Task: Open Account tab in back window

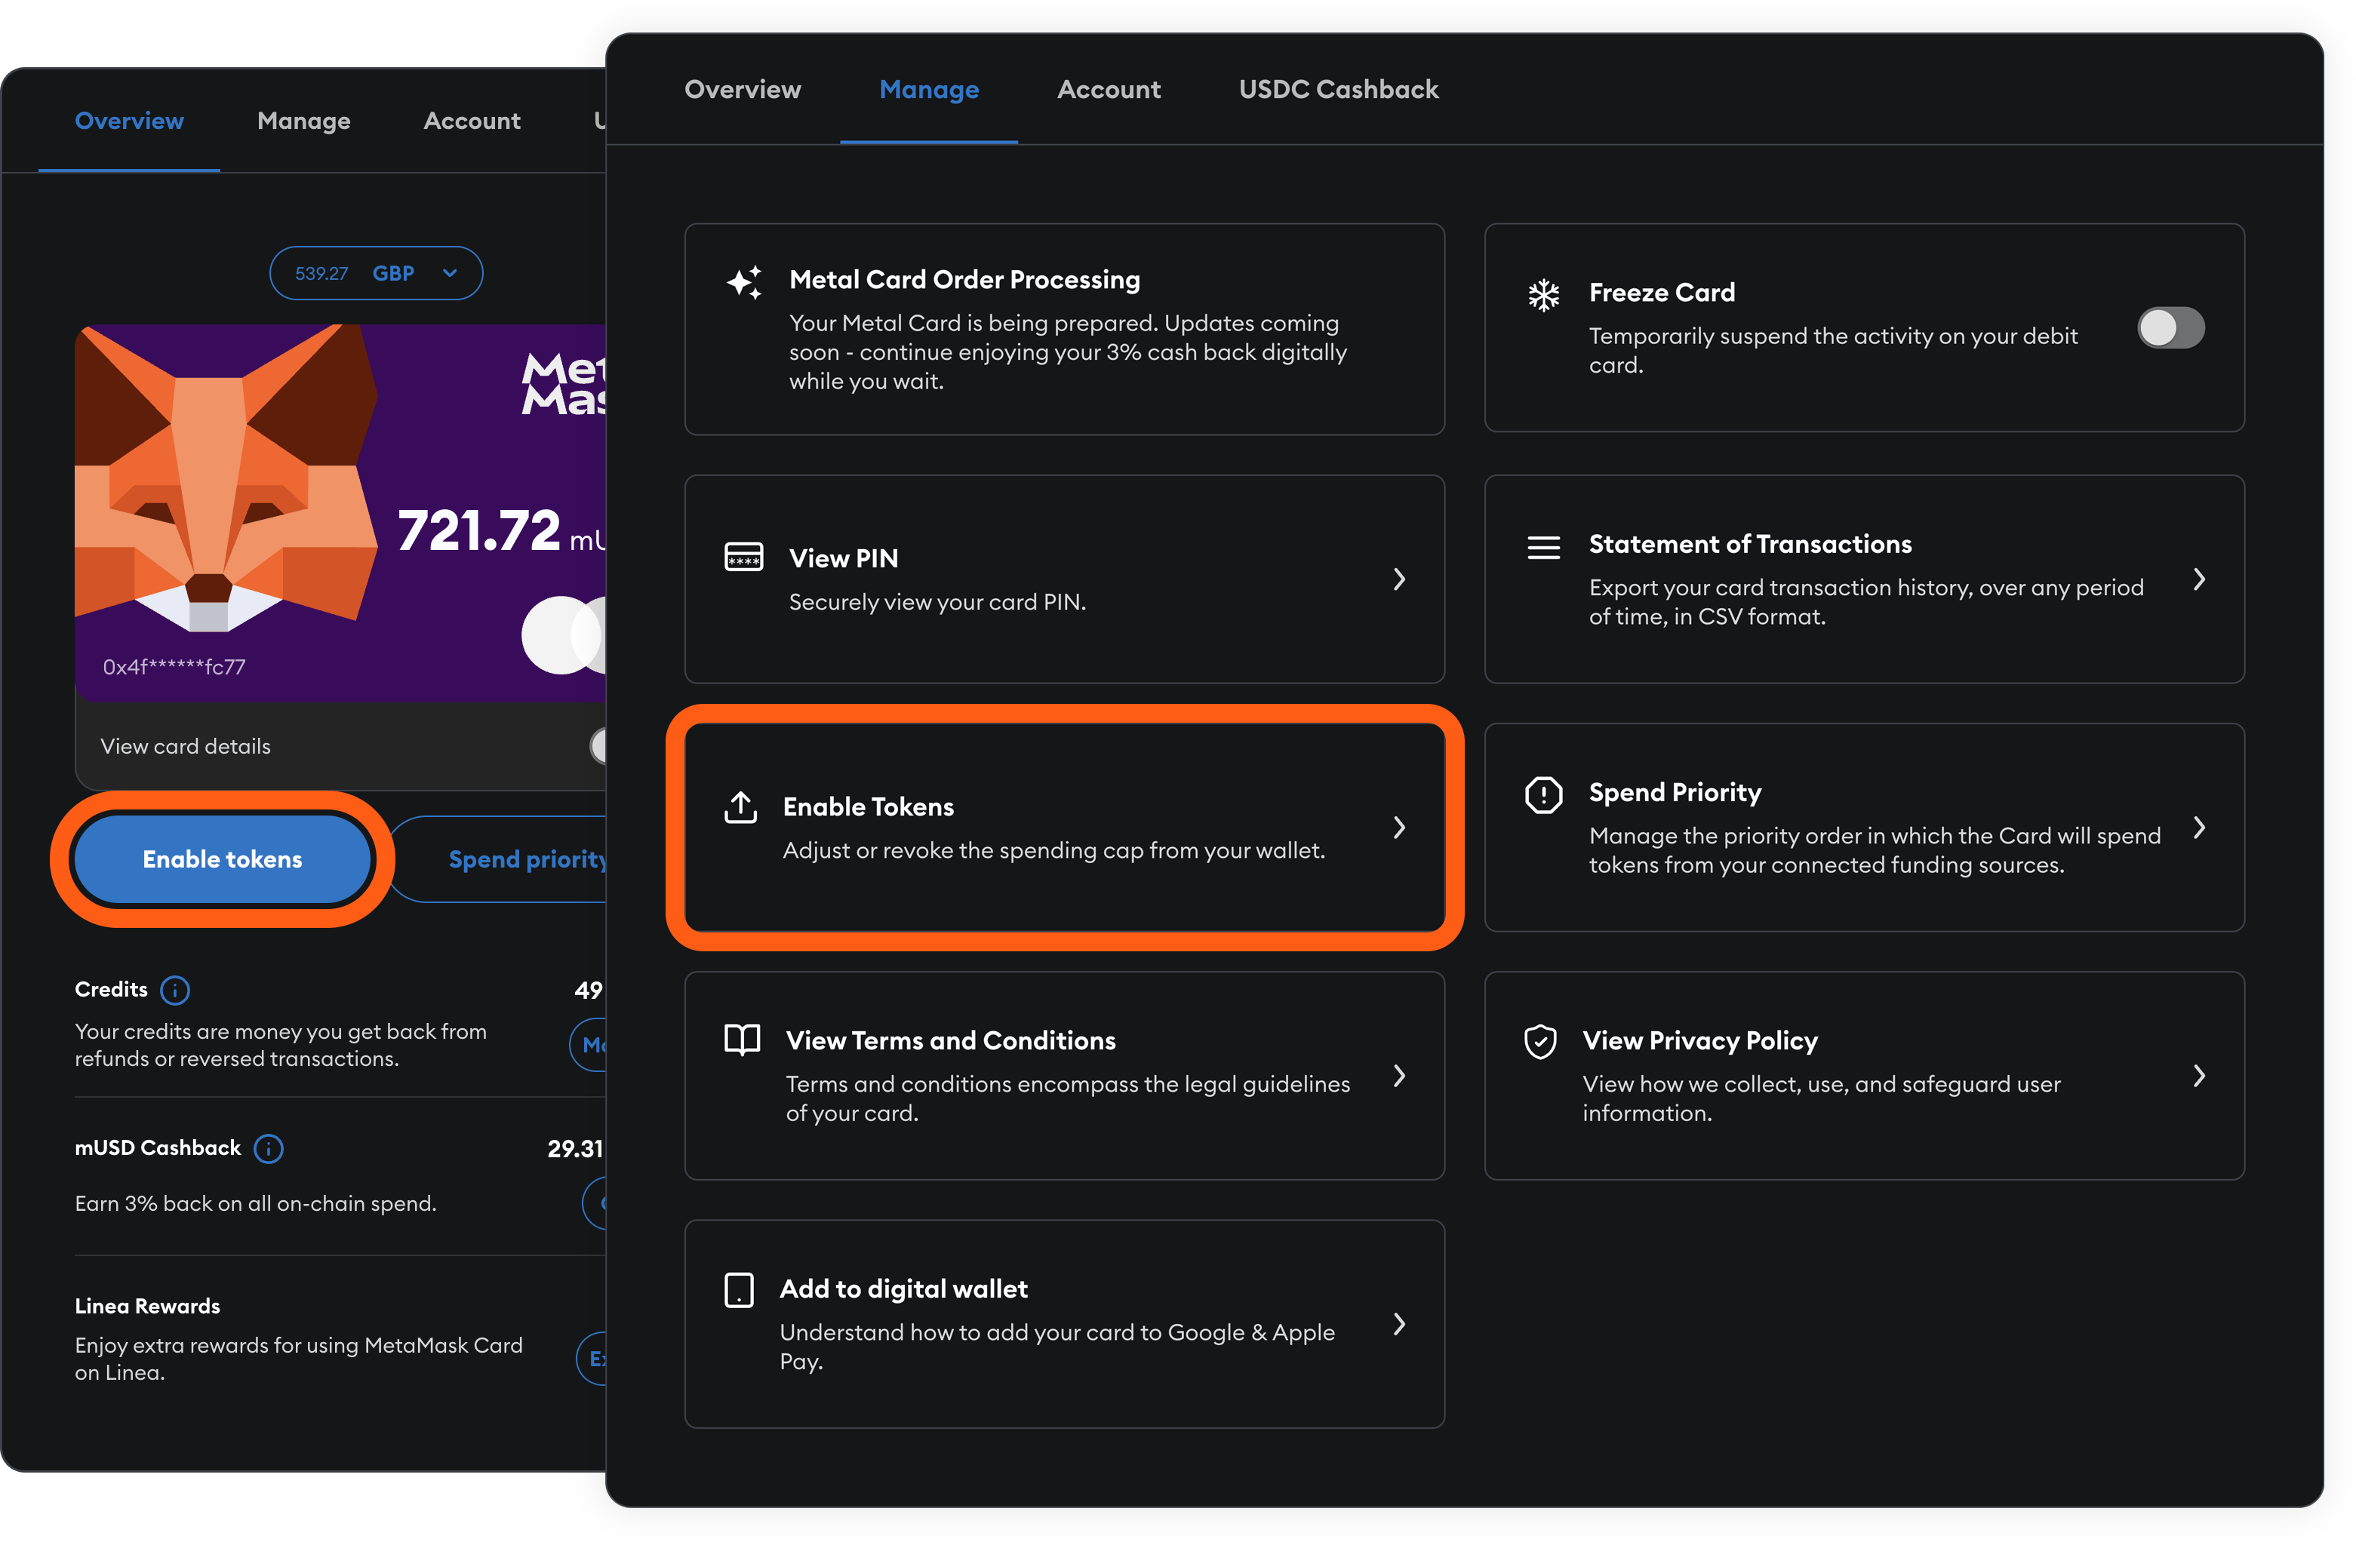Action: tap(472, 121)
